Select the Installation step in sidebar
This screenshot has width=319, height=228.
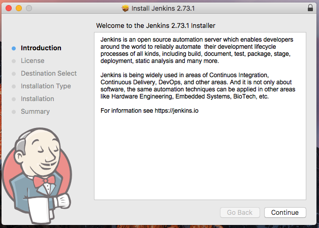38,99
